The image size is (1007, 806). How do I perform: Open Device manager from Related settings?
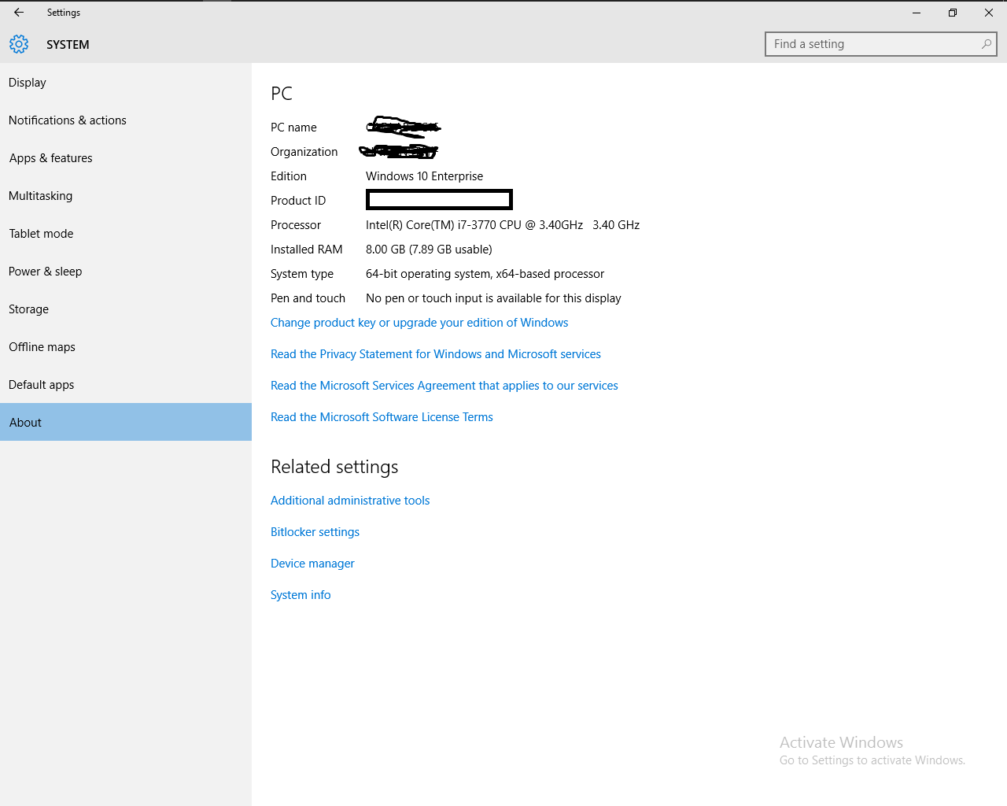point(312,563)
